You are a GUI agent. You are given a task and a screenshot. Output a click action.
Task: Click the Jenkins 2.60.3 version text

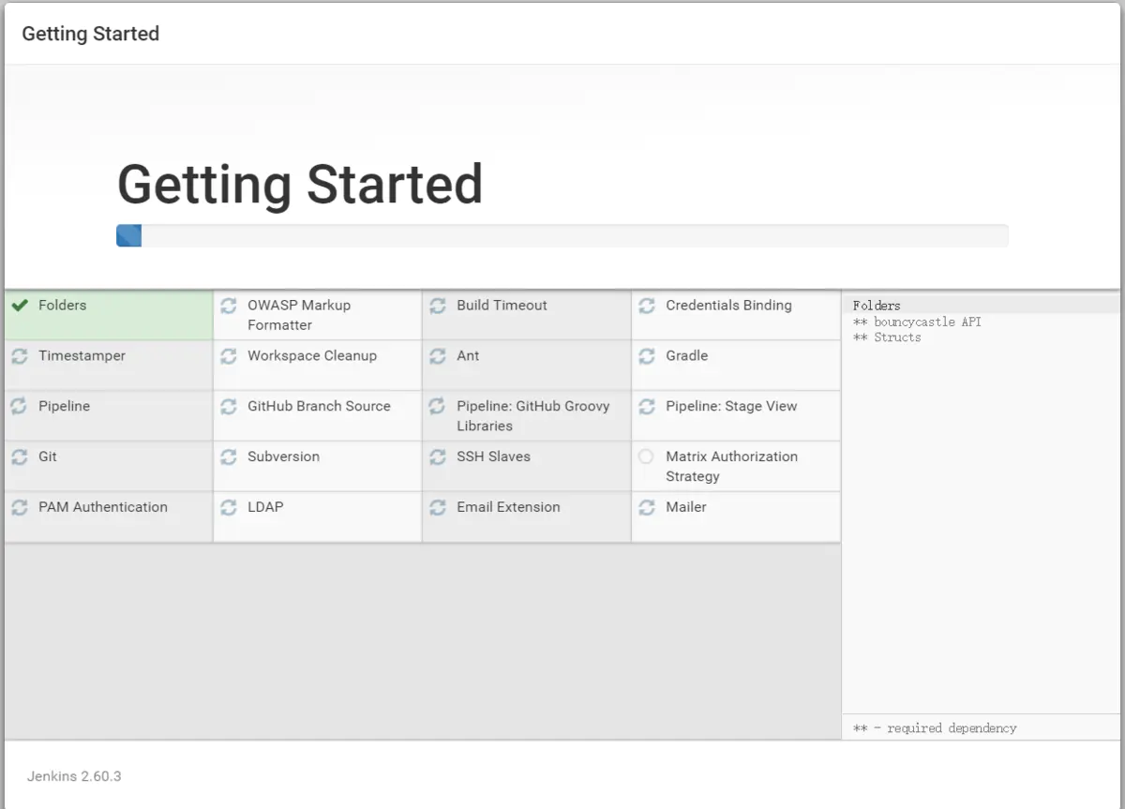click(x=74, y=776)
